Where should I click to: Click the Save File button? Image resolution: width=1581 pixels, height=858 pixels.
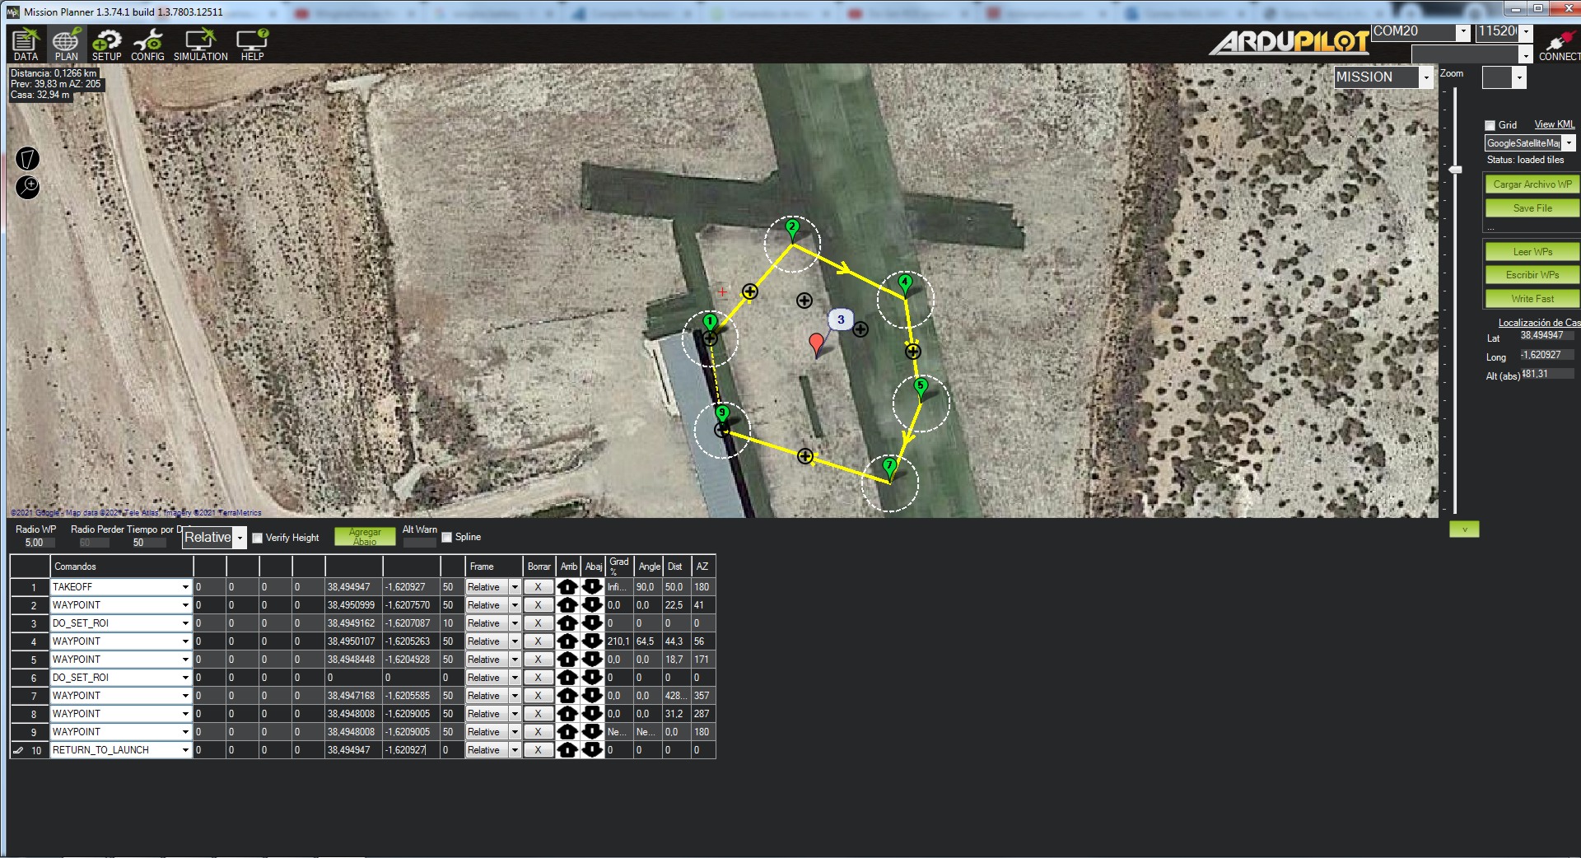coord(1532,208)
